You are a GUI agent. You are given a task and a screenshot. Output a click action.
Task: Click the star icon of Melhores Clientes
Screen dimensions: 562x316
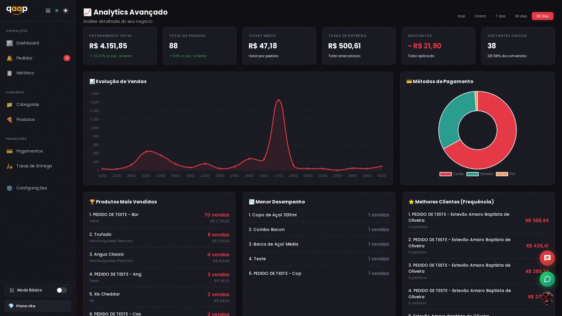coord(411,202)
